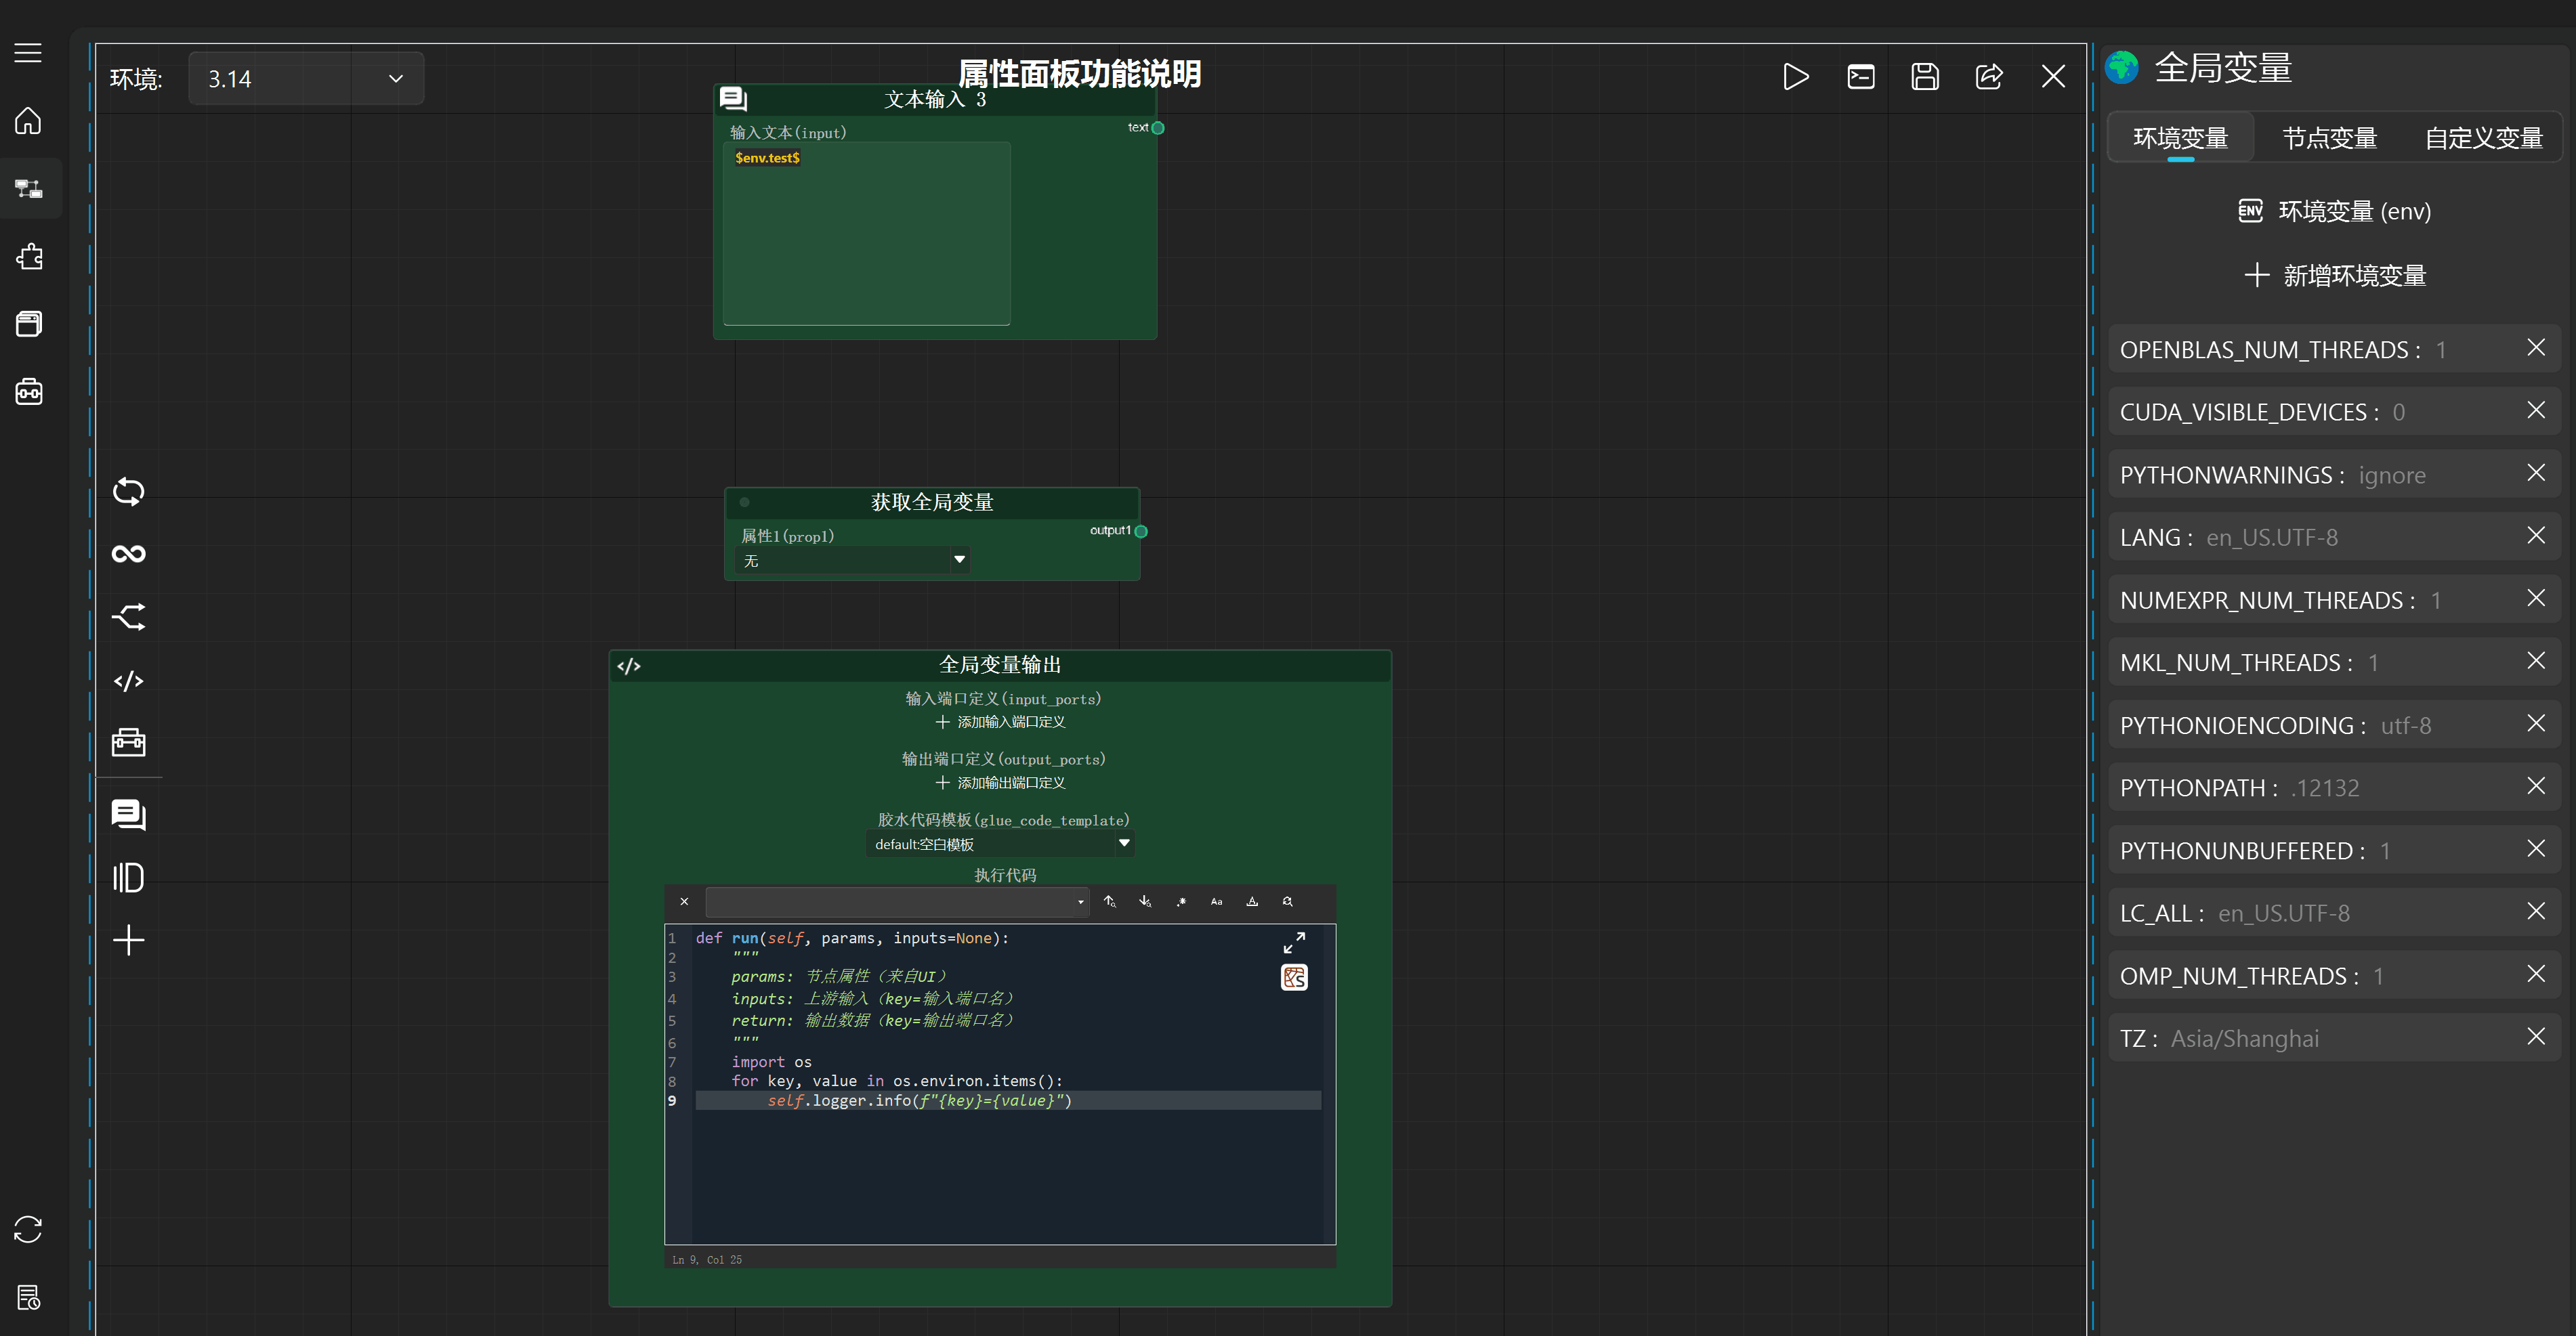Open the plugins puzzle-piece icon

(29, 256)
